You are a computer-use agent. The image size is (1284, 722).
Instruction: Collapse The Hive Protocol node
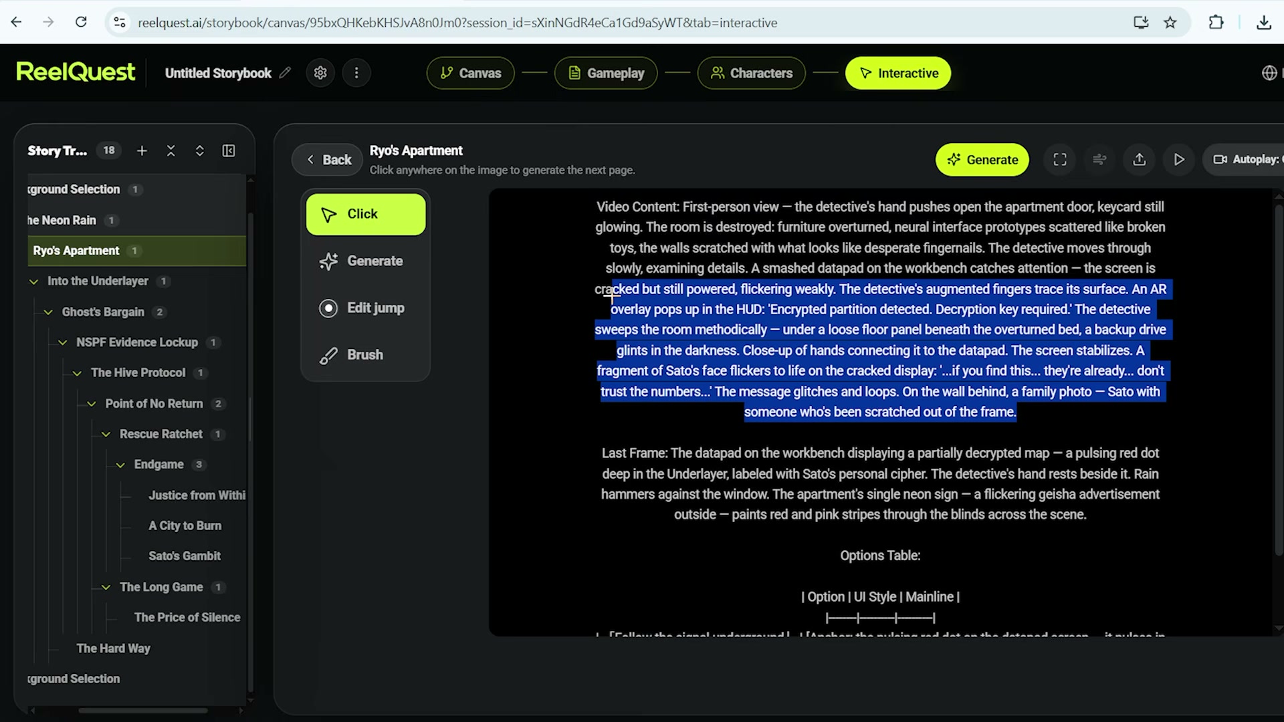(77, 373)
